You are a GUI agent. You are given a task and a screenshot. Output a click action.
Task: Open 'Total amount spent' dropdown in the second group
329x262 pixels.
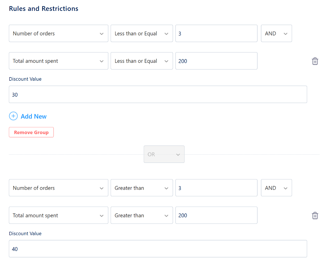pos(58,216)
